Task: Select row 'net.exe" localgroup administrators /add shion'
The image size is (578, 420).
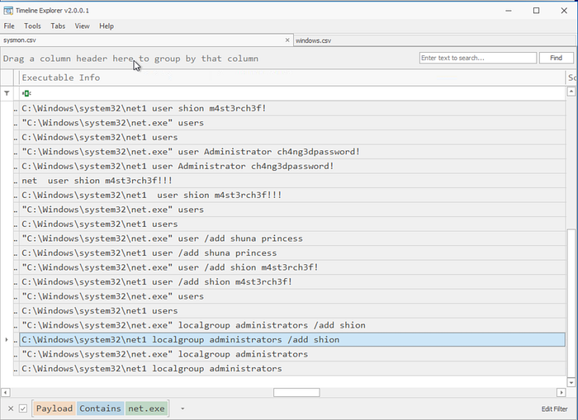Action: point(292,325)
